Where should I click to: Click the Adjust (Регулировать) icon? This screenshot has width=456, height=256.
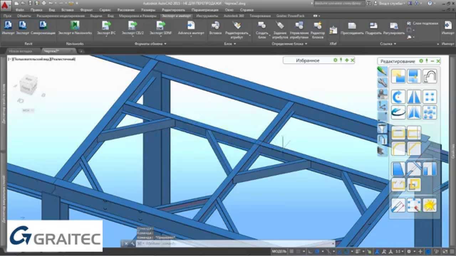(x=394, y=26)
